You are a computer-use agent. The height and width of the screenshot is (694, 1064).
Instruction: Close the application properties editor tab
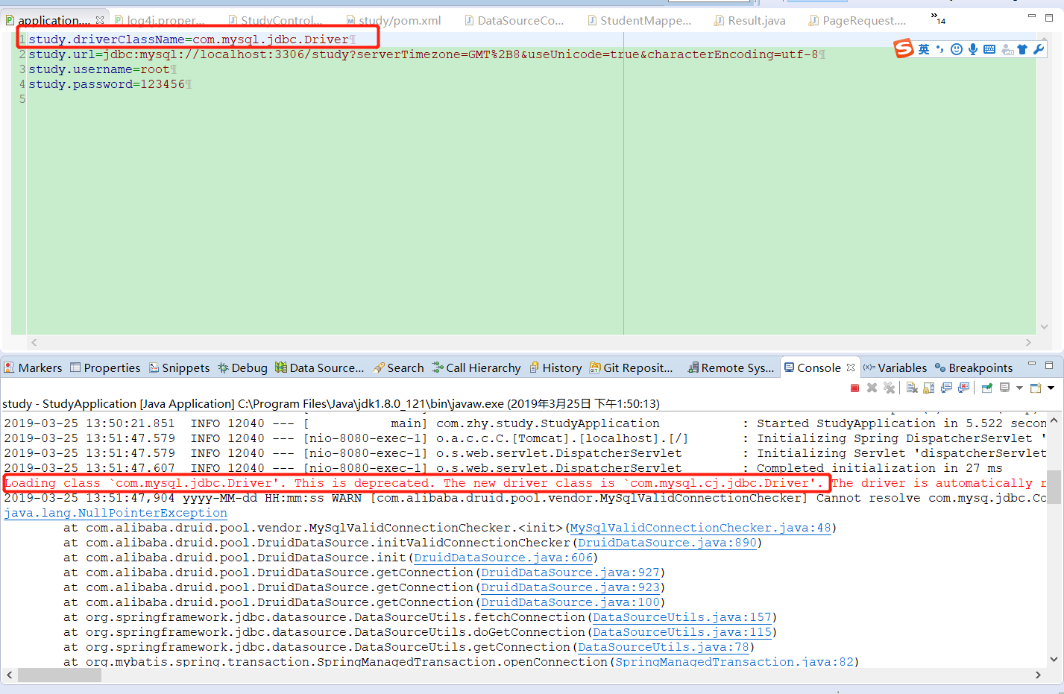coord(100,20)
